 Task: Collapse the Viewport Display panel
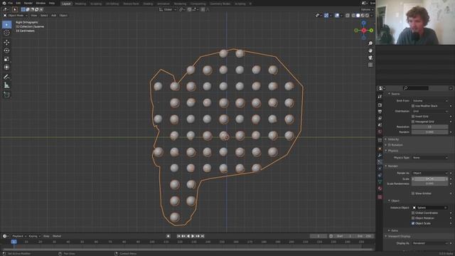[x=398, y=236]
